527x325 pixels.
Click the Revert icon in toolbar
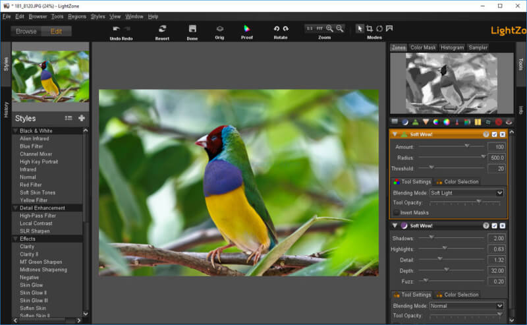tap(162, 29)
